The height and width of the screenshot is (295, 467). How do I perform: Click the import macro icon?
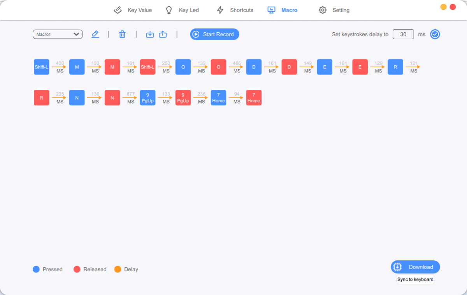click(x=150, y=34)
